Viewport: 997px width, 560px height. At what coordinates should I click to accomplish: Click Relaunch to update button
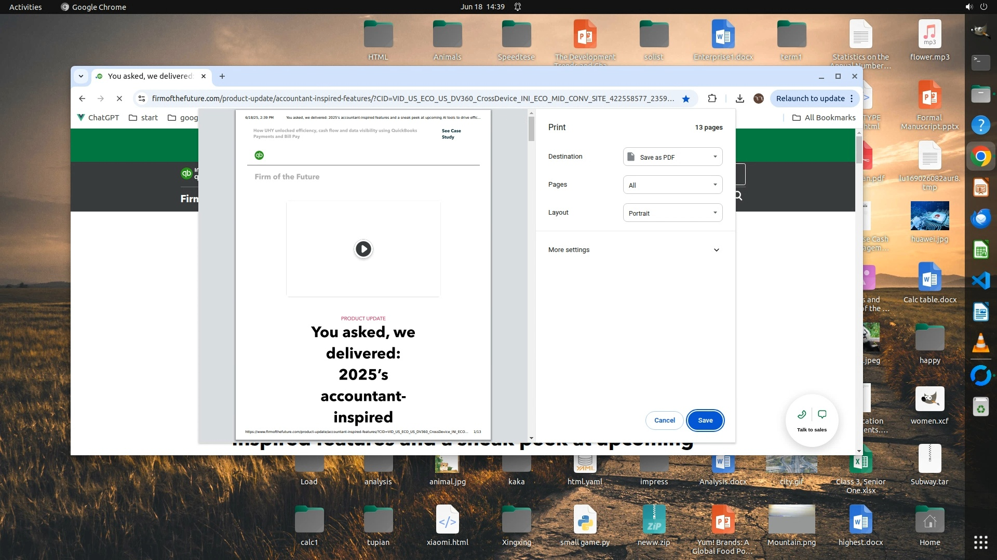click(810, 99)
